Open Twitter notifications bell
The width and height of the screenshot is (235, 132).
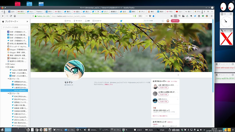tap(87, 21)
